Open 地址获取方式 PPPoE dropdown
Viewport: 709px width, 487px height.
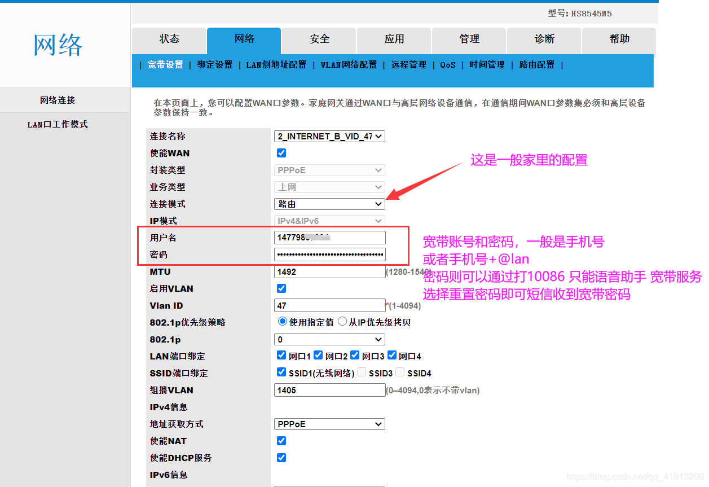pos(330,424)
